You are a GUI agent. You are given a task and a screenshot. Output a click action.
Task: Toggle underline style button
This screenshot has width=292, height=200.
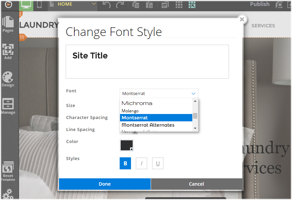tap(158, 163)
